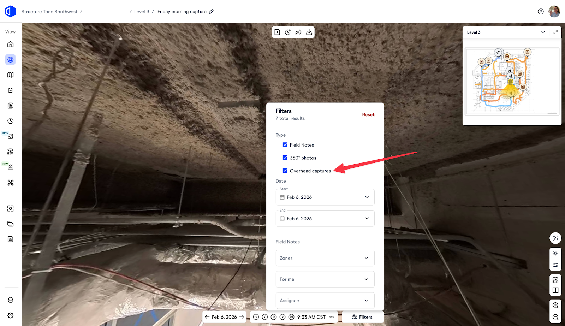Click the Level 3 breadcrumb
The height and width of the screenshot is (326, 565).
[x=142, y=12]
